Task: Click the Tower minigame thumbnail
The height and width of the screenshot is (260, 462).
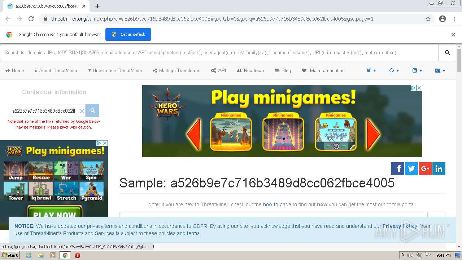Action: (16, 191)
